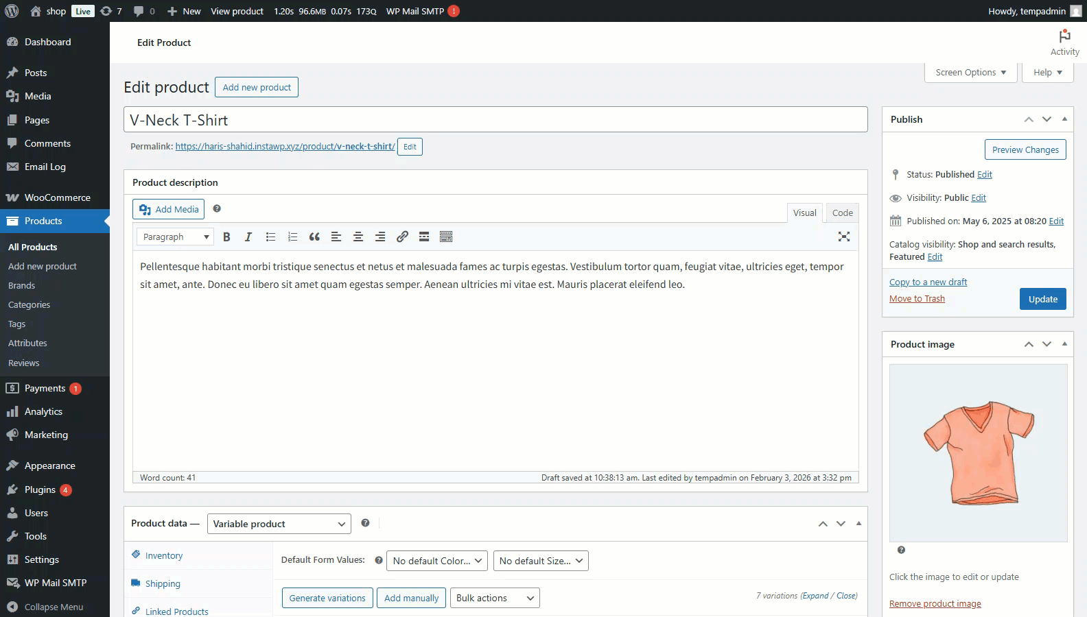Click the insert link icon
1087x617 pixels.
pyautogui.click(x=402, y=237)
